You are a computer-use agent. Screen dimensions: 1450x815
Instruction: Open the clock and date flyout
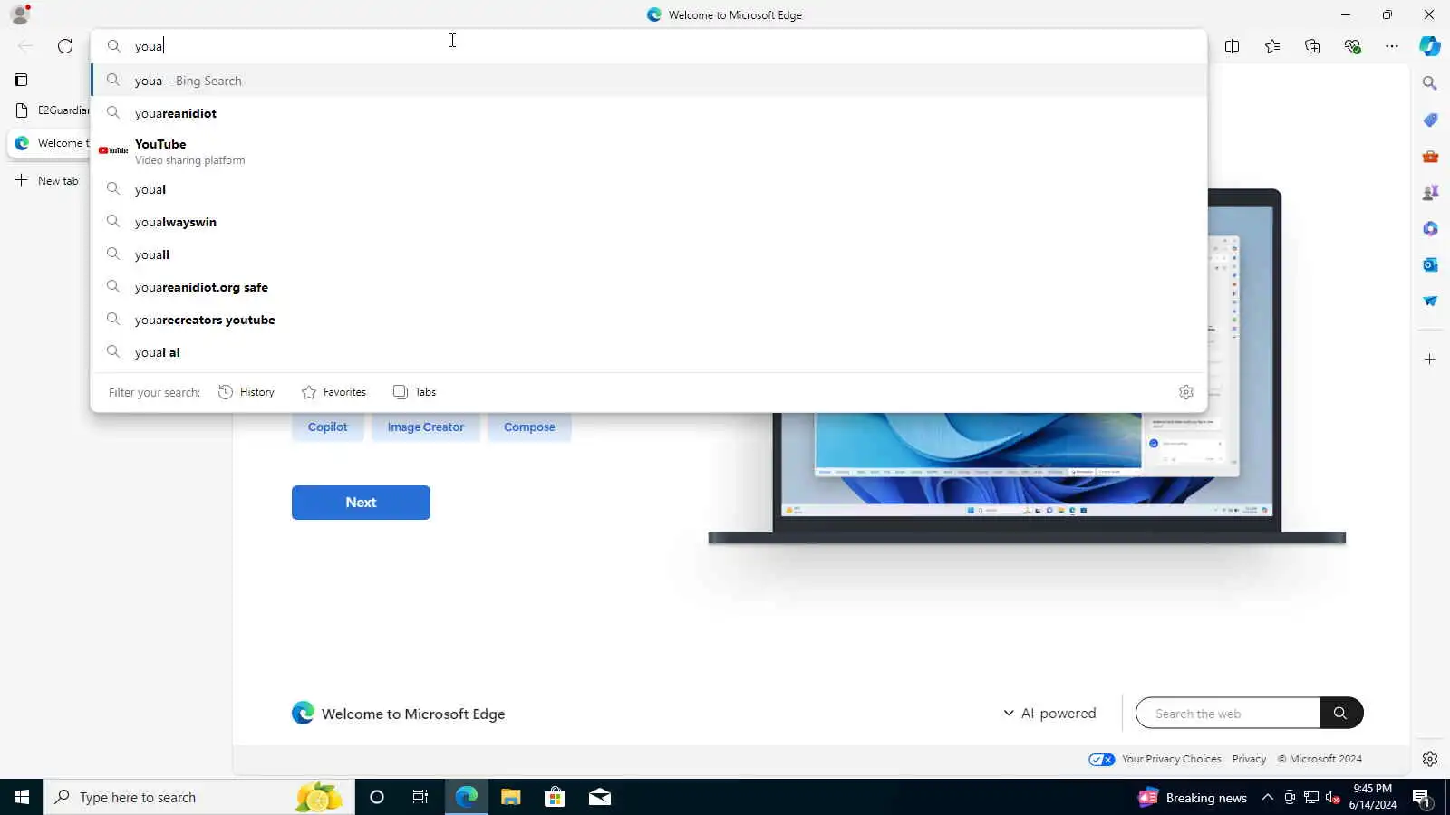pyautogui.click(x=1372, y=797)
